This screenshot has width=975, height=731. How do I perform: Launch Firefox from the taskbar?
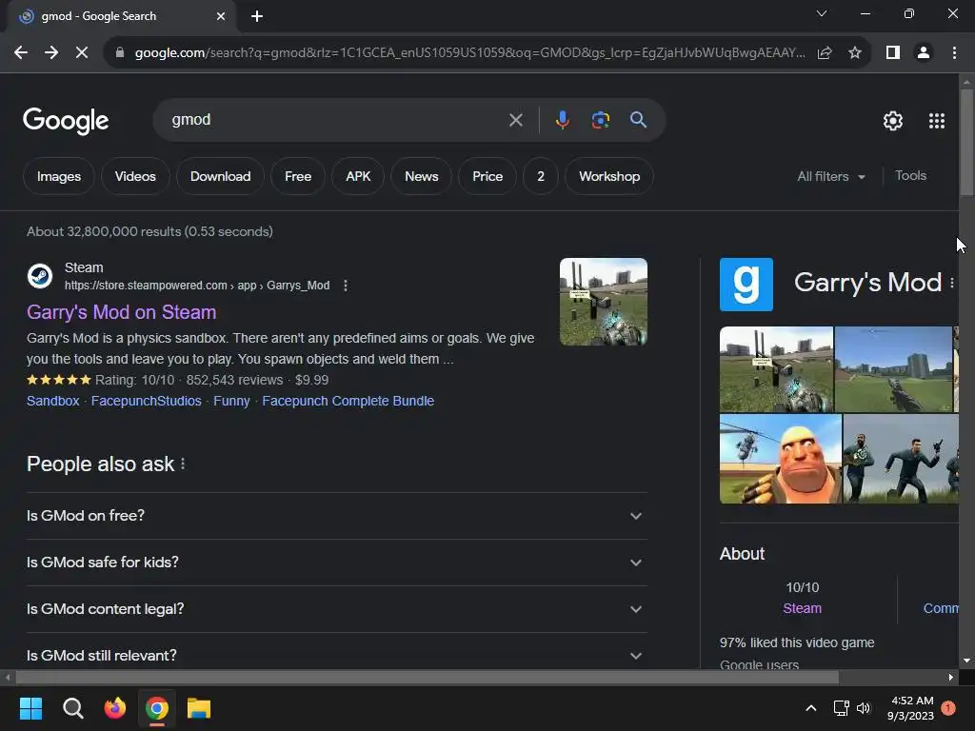point(115,708)
